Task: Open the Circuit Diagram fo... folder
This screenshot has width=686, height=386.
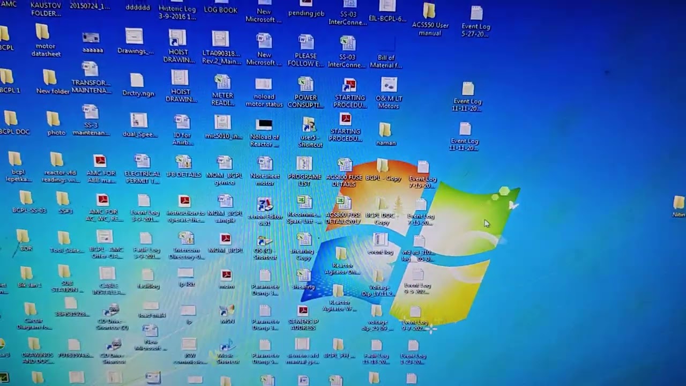Action: 33,316
